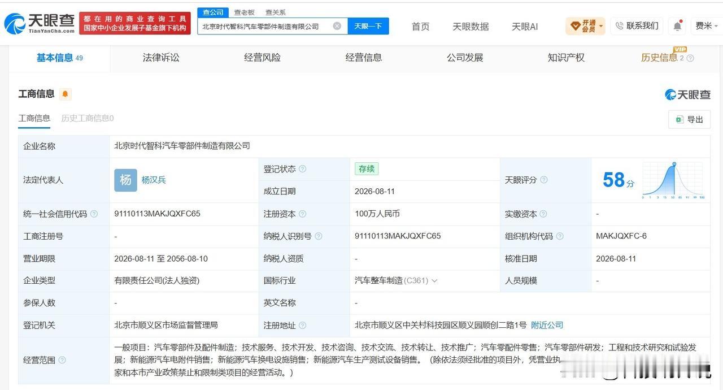Show help for 组织机构代码 question icon
This screenshot has width=723, height=390.
560,236
